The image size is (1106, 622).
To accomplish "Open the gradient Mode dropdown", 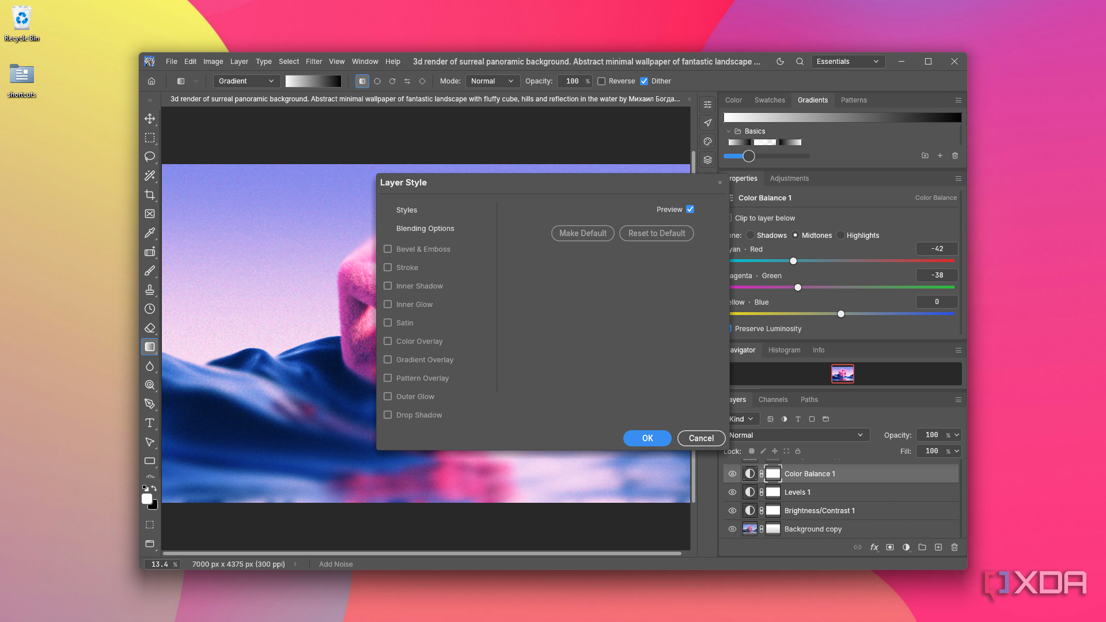I will pos(493,81).
